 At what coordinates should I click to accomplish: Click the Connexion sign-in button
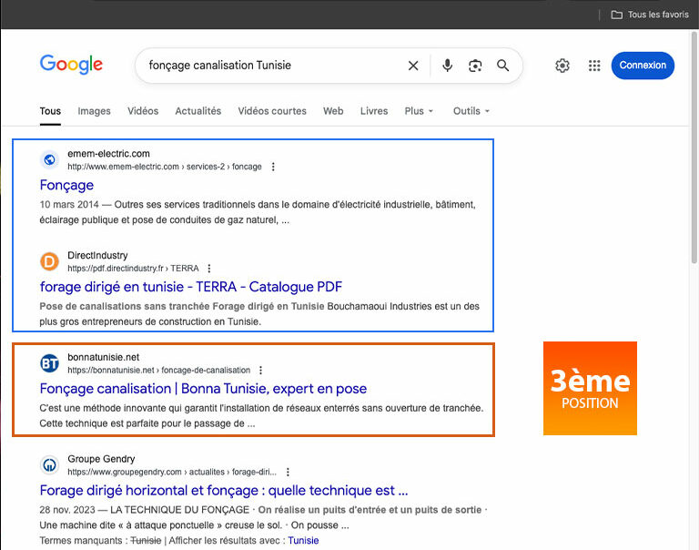pyautogui.click(x=643, y=65)
